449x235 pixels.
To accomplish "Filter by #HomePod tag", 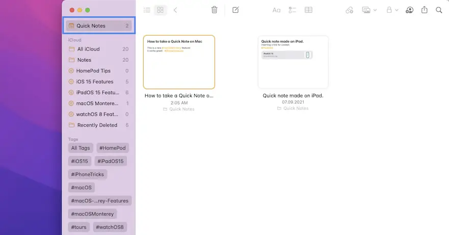I will point(113,148).
